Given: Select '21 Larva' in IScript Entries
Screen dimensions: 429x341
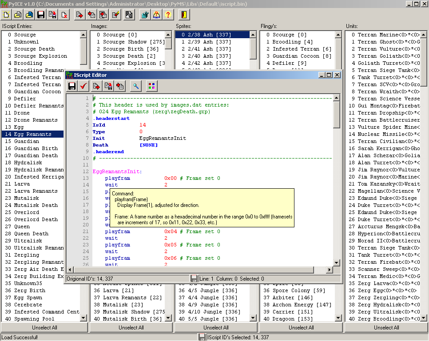Looking at the screenshot, I should click(32, 184).
